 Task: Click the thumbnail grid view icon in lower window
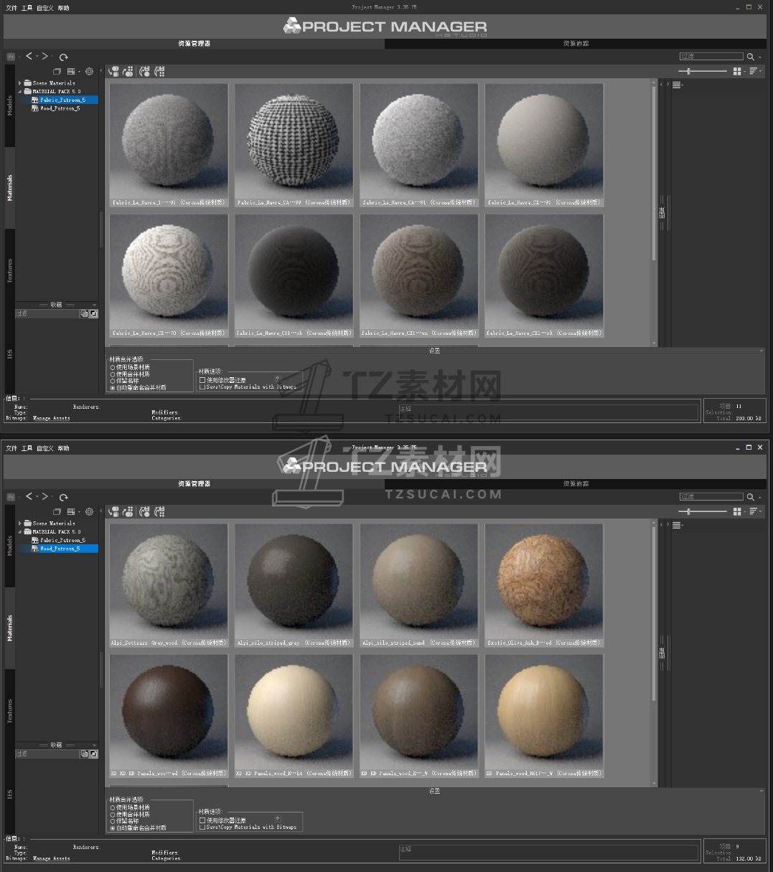(736, 511)
